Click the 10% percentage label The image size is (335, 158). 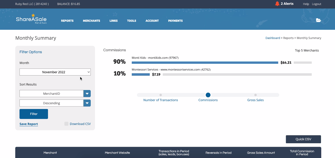click(x=119, y=73)
